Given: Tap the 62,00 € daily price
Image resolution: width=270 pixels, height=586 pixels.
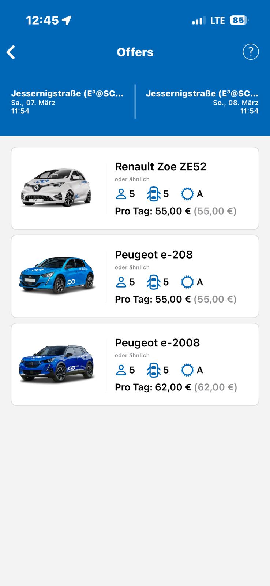Looking at the screenshot, I should tap(173, 387).
